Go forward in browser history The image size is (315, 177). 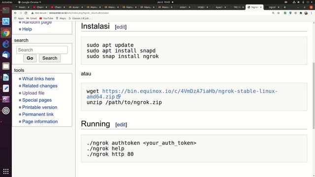coord(21,13)
